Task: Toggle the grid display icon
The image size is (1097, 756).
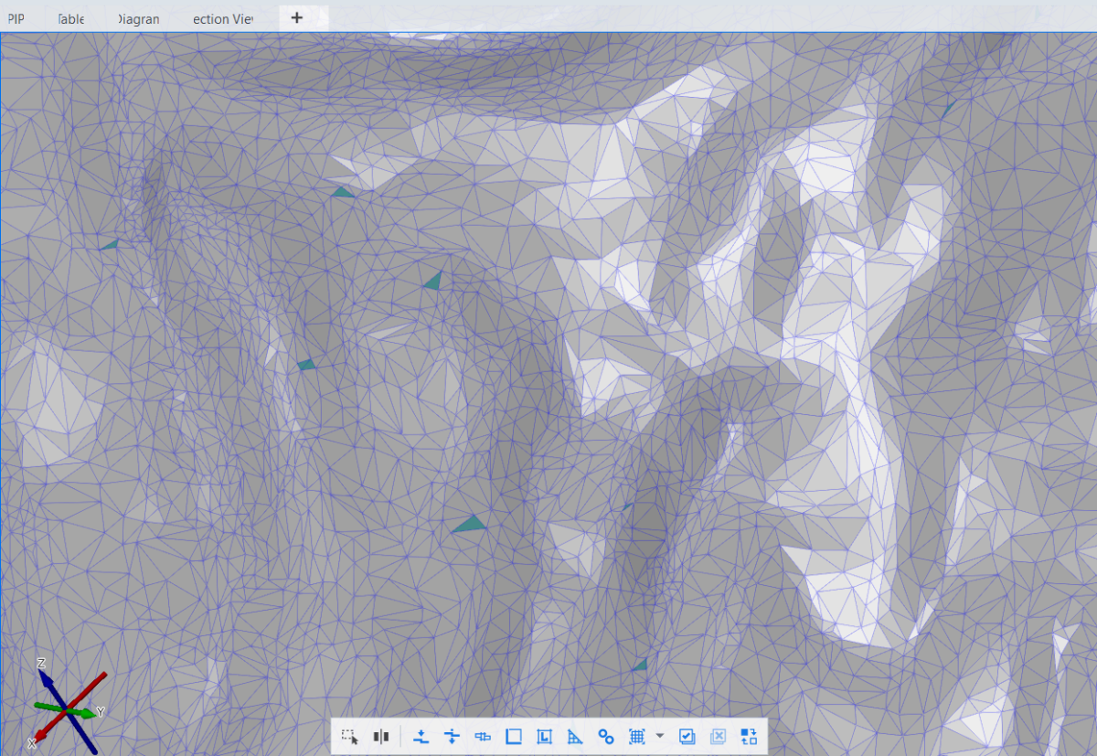Action: pyautogui.click(x=637, y=737)
